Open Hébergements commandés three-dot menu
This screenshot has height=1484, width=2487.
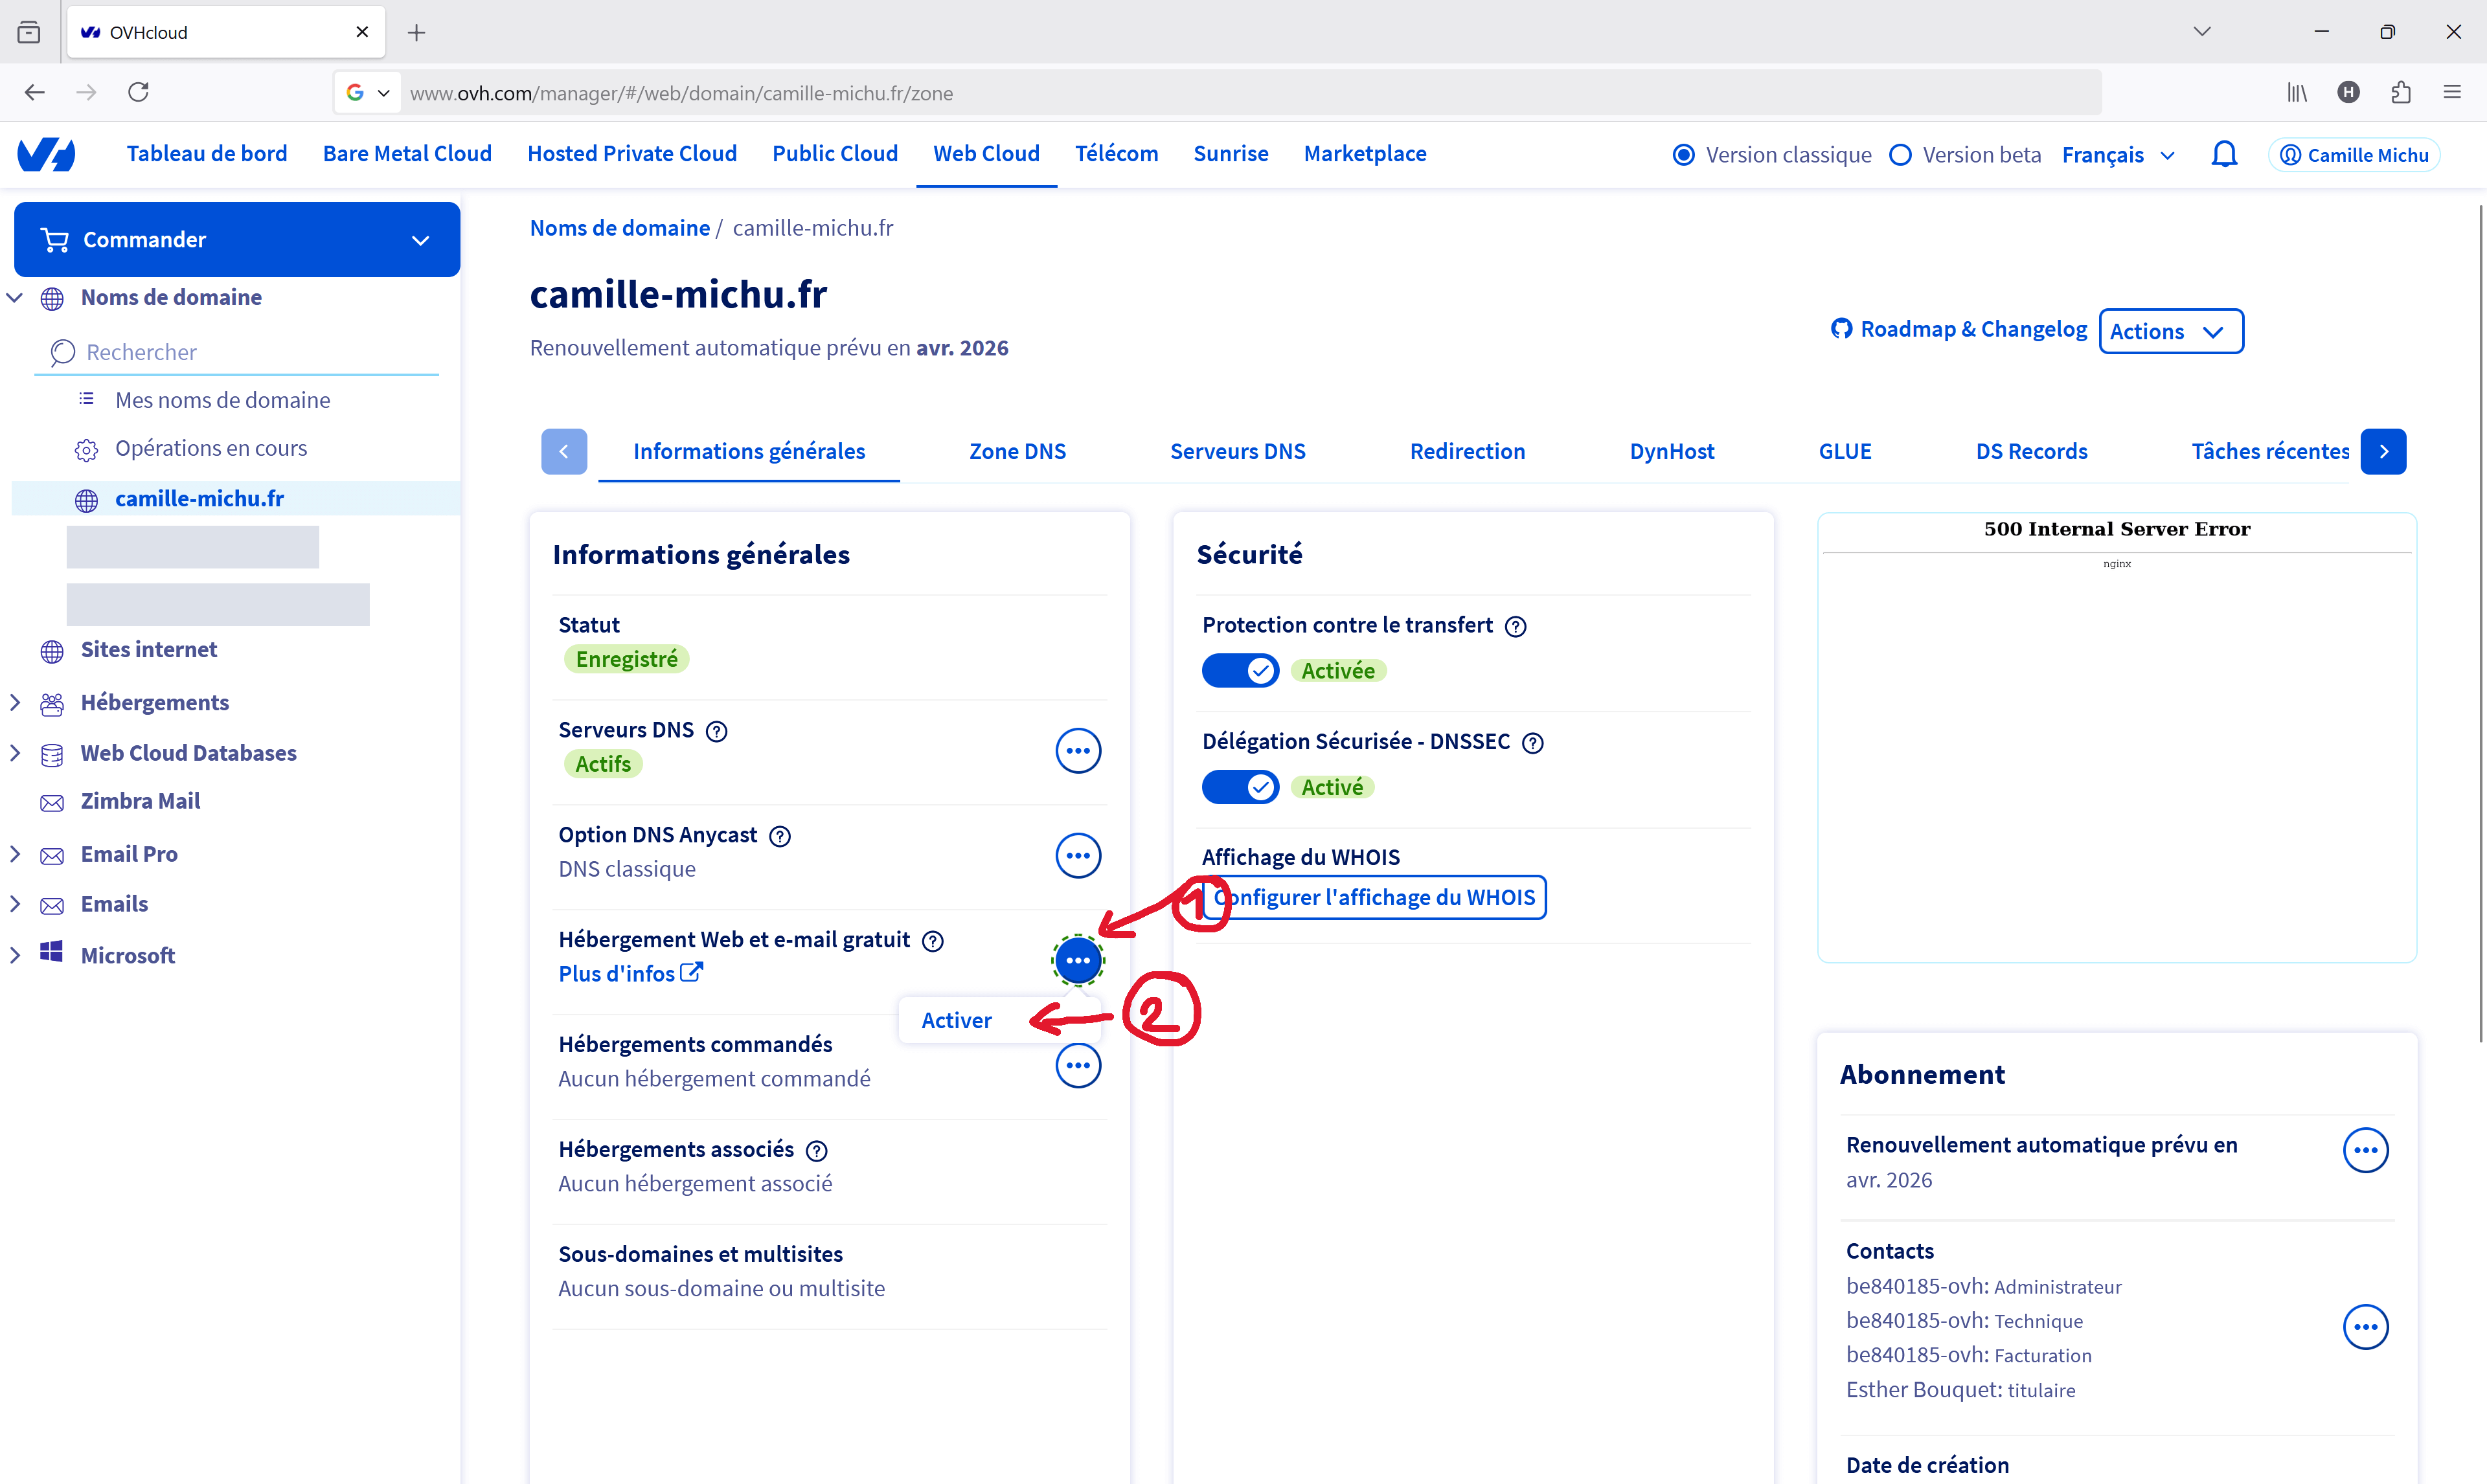pyautogui.click(x=1077, y=1066)
